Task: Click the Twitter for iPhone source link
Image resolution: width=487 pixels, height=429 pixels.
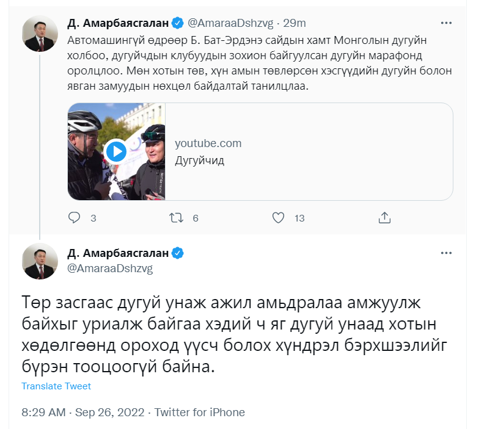Action: click(199, 413)
